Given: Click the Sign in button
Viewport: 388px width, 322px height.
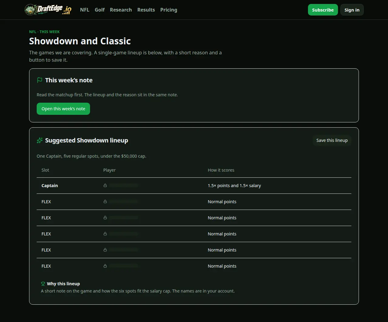Looking at the screenshot, I should pos(352,10).
